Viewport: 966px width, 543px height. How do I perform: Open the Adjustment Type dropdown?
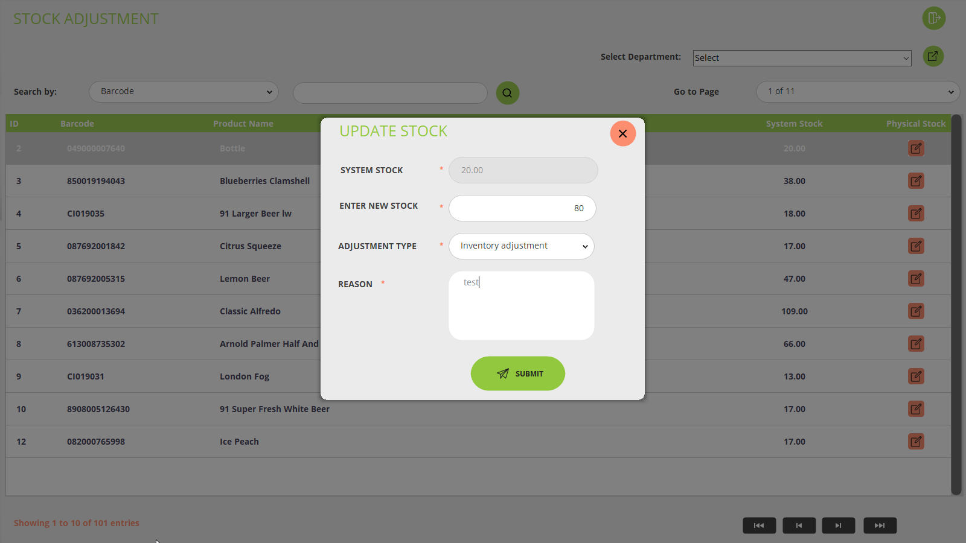(522, 246)
